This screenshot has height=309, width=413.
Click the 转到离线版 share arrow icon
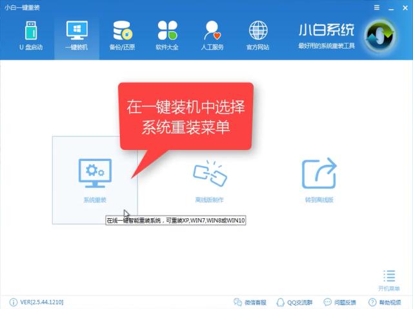click(319, 173)
